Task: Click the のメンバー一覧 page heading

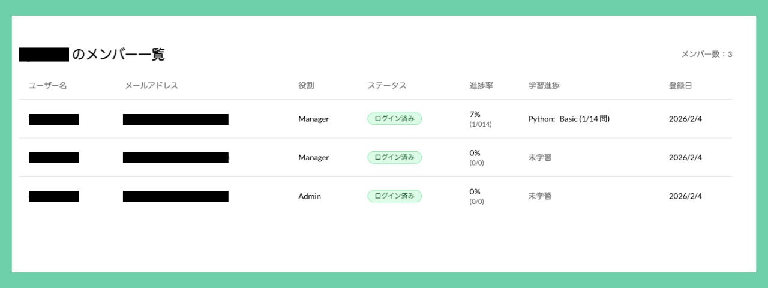Action: pyautogui.click(x=118, y=55)
